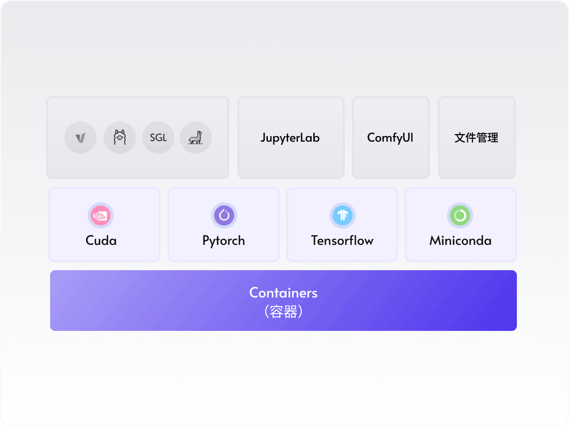Viewport: 569px width, 426px height.
Task: Enable the Tensorflow framework card
Action: pyautogui.click(x=342, y=224)
